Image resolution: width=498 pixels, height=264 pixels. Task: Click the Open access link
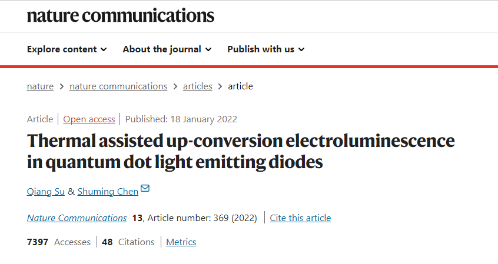(x=89, y=119)
